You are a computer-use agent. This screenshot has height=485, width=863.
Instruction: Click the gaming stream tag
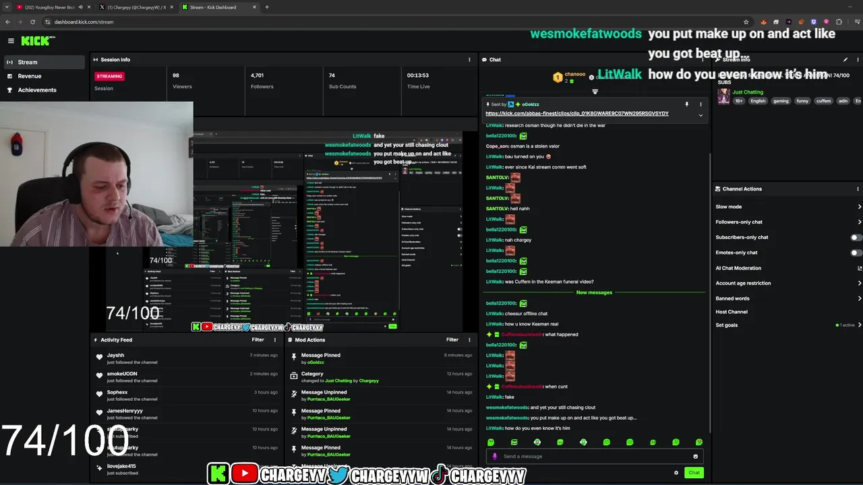[781, 101]
